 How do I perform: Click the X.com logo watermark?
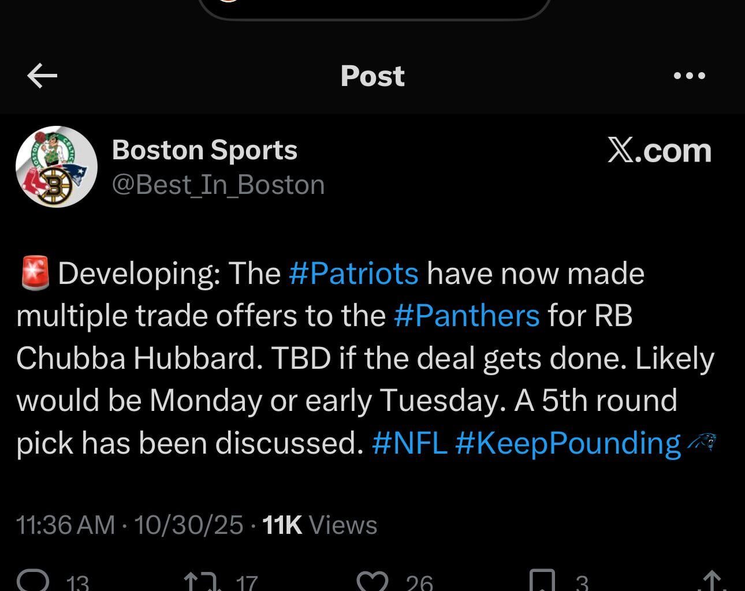coord(660,151)
